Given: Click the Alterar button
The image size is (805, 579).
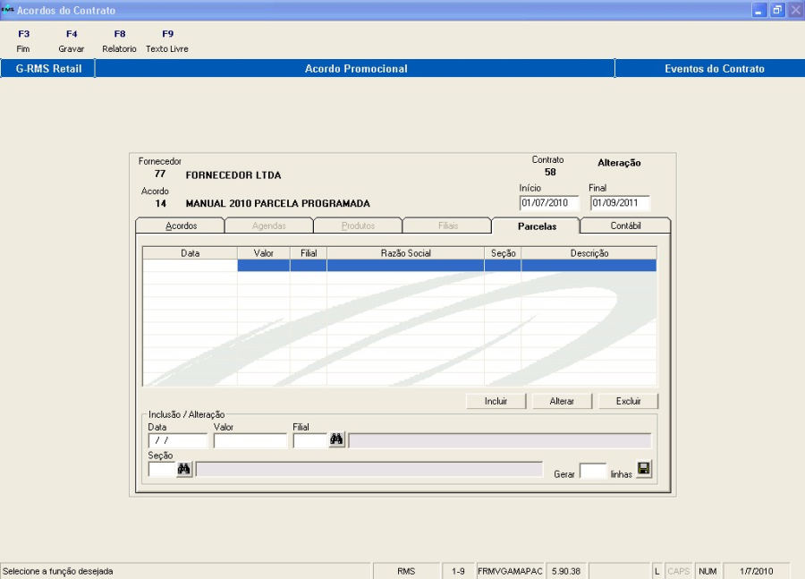Looking at the screenshot, I should 563,401.
